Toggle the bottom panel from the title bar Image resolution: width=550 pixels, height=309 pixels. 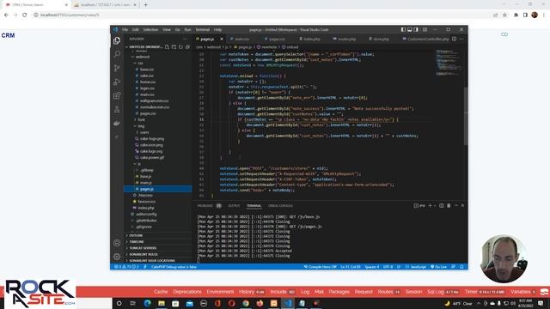pos(410,30)
